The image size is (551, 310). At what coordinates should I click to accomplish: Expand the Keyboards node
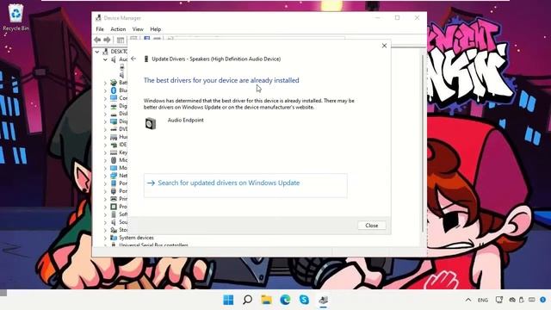[105, 152]
